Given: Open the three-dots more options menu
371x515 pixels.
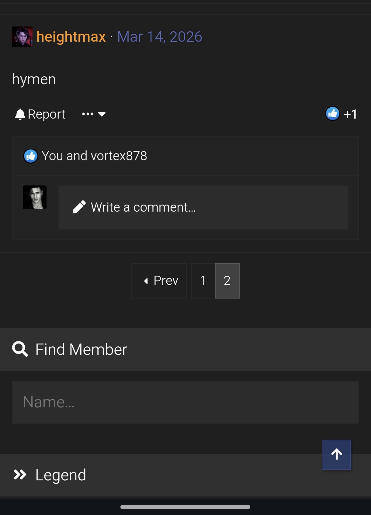Looking at the screenshot, I should 88,114.
